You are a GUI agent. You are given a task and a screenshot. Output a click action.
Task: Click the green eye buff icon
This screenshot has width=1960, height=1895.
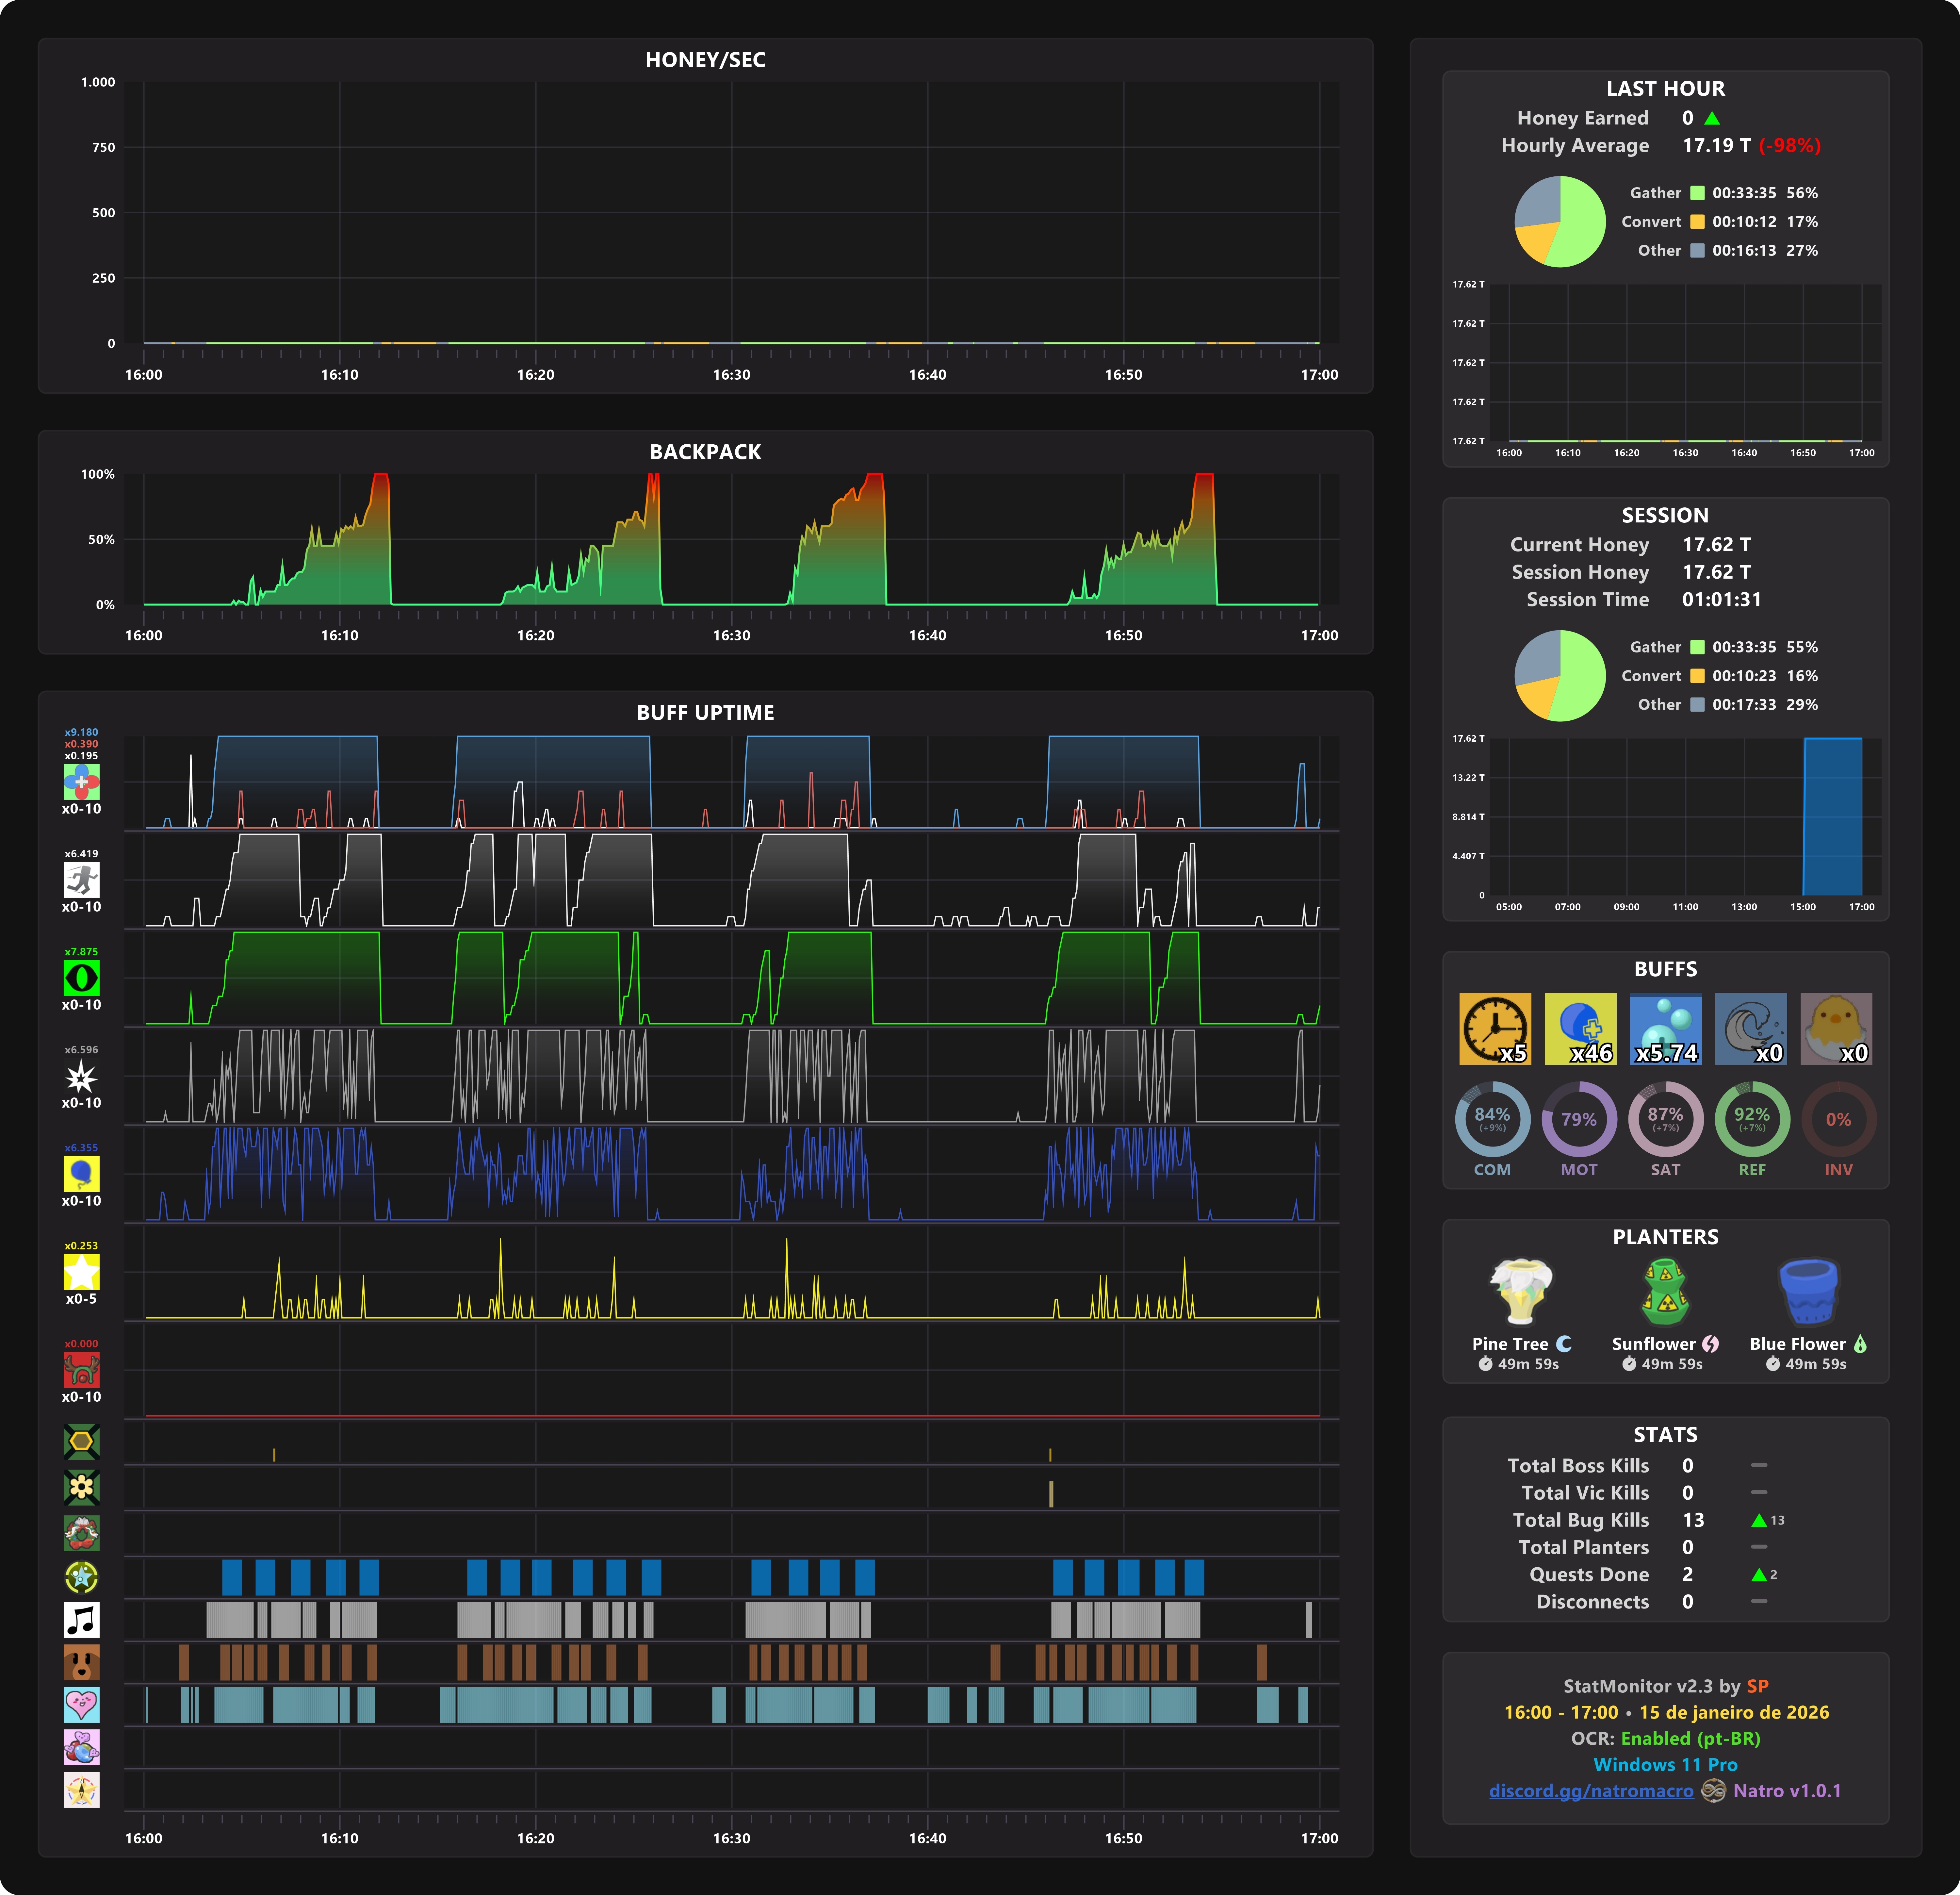[x=81, y=977]
